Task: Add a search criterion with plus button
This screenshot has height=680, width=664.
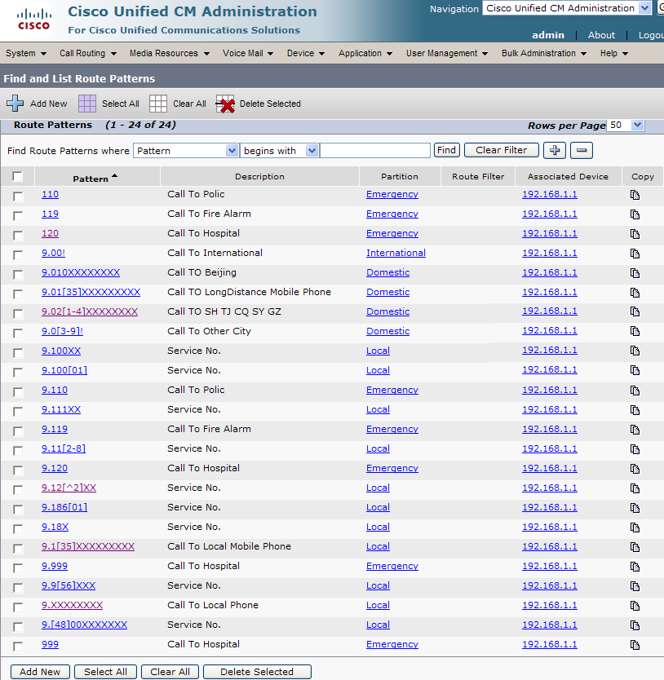Action: (555, 151)
